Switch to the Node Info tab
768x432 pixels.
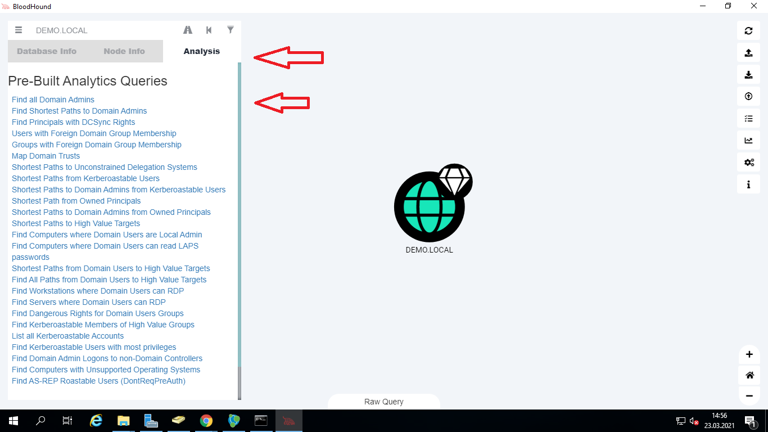click(124, 51)
